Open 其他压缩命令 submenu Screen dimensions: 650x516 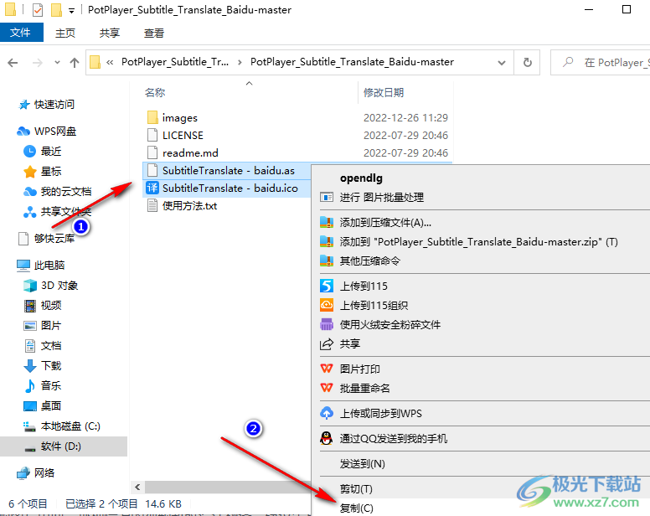click(x=369, y=261)
